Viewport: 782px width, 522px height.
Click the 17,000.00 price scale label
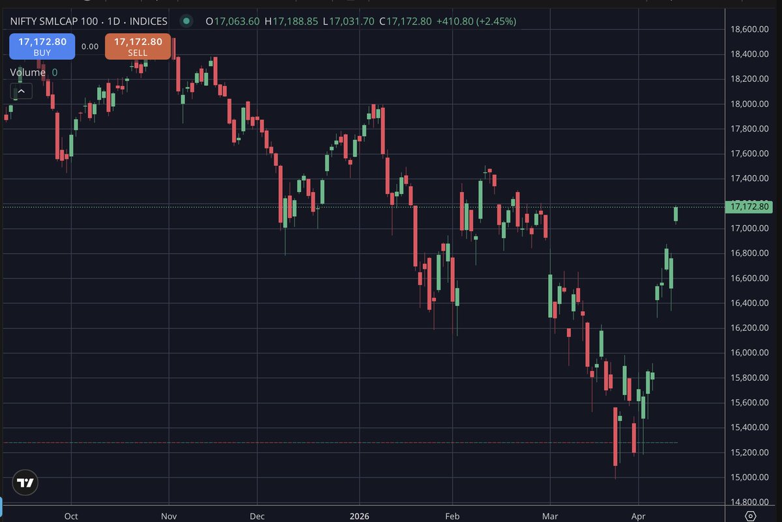click(x=749, y=228)
